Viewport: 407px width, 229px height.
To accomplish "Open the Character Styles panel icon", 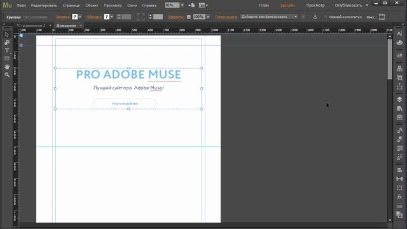I will pos(399,130).
